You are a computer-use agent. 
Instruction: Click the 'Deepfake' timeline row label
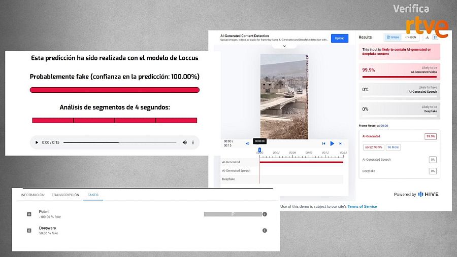click(x=228, y=179)
